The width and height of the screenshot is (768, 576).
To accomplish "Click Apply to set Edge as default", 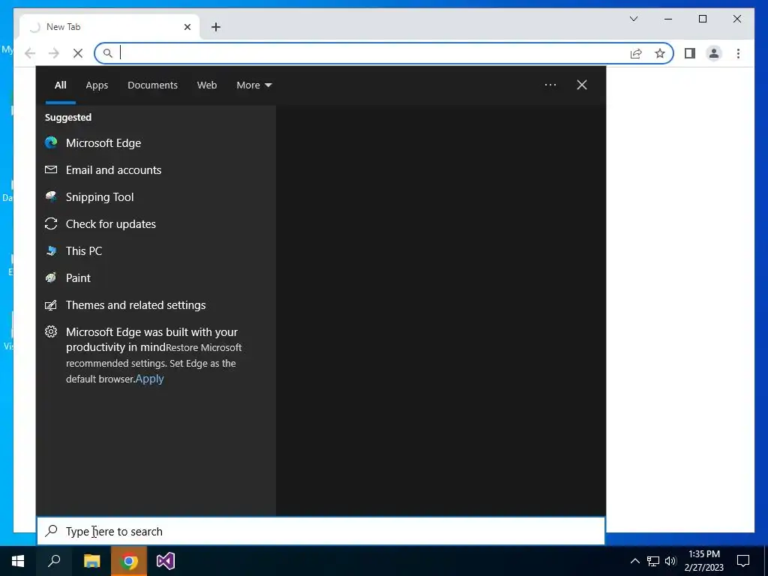I will (149, 379).
